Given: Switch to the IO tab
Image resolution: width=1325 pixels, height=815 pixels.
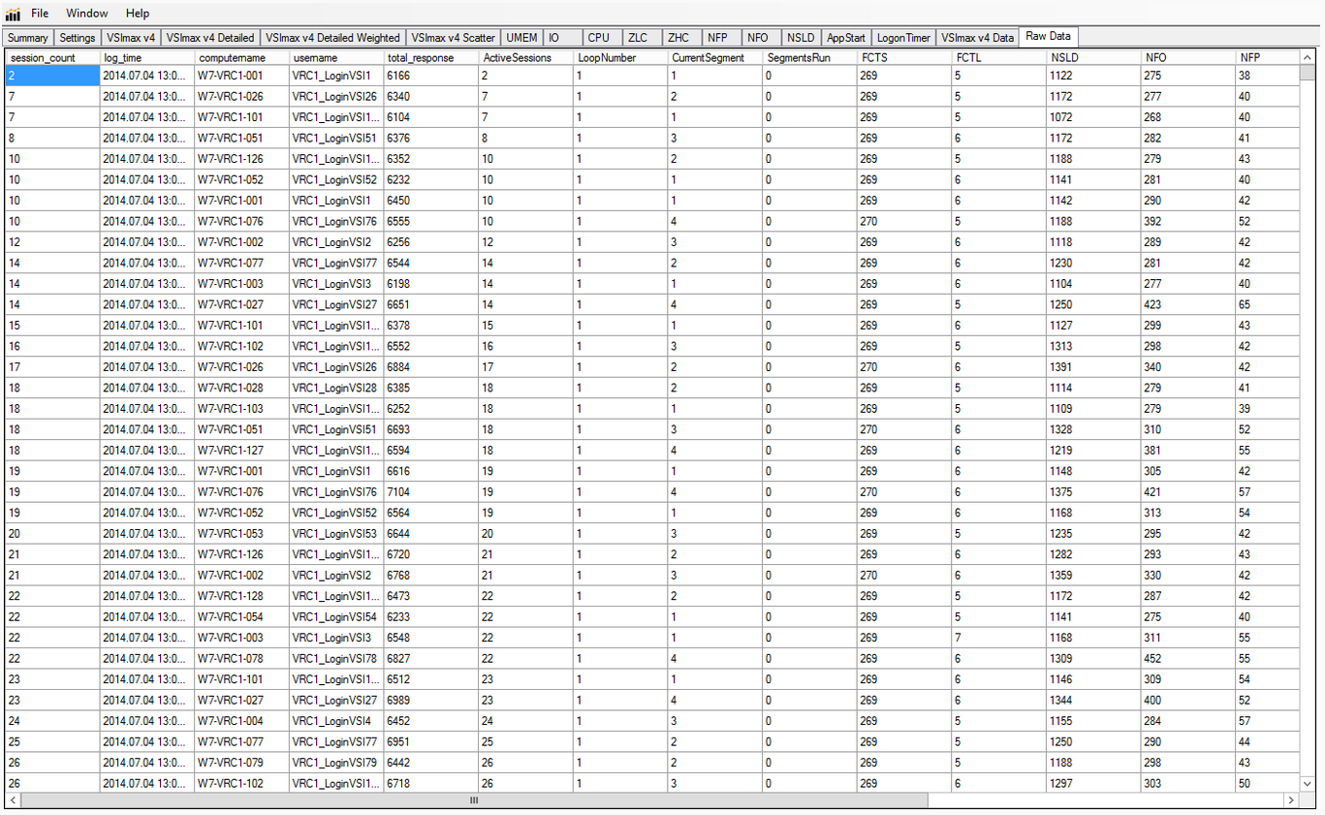Looking at the screenshot, I should pos(562,38).
